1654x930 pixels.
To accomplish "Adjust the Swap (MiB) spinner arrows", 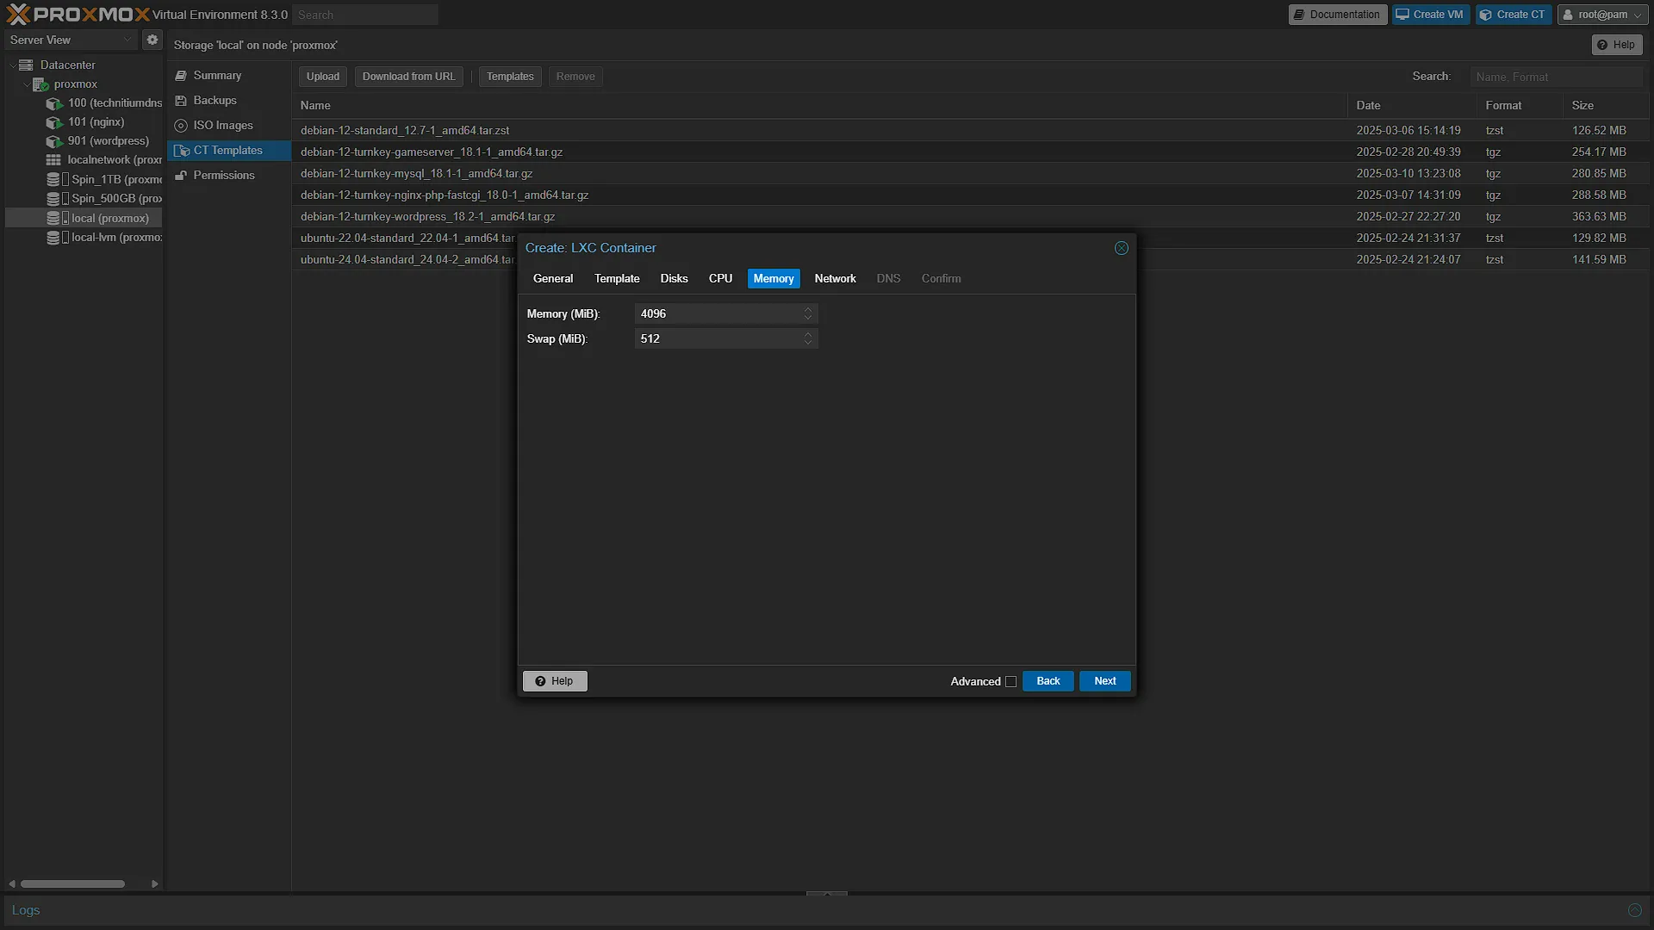I will point(808,339).
